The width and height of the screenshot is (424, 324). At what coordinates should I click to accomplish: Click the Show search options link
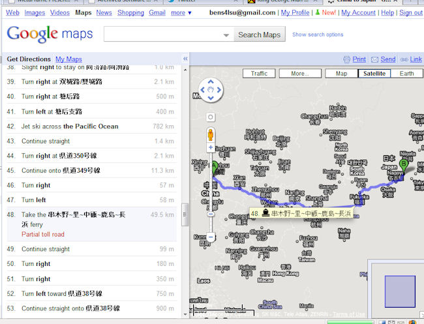click(x=317, y=35)
